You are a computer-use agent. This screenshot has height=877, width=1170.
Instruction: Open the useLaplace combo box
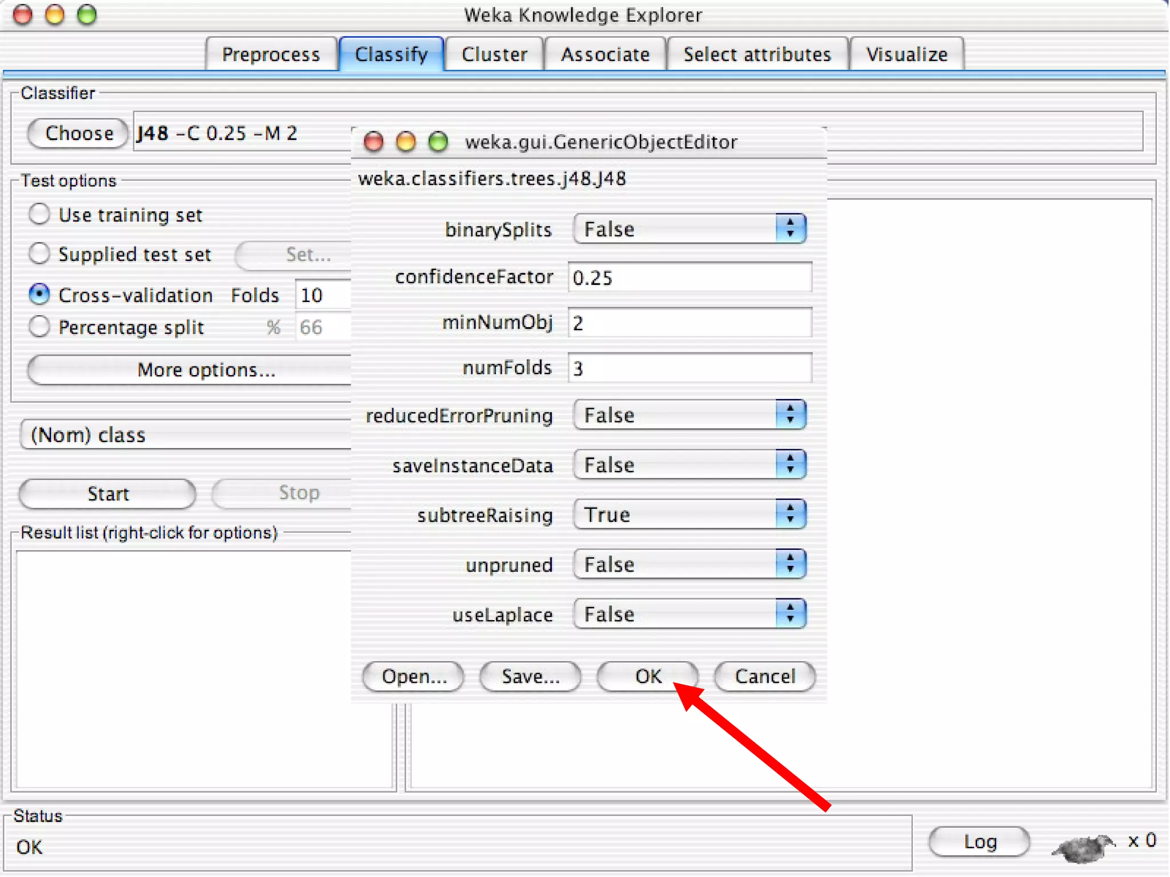click(x=690, y=614)
